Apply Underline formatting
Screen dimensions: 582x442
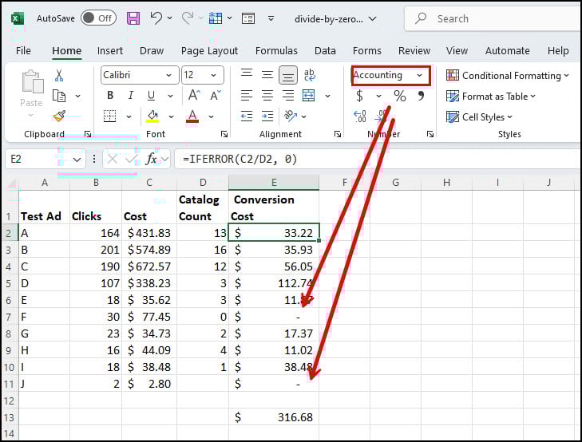(151, 96)
